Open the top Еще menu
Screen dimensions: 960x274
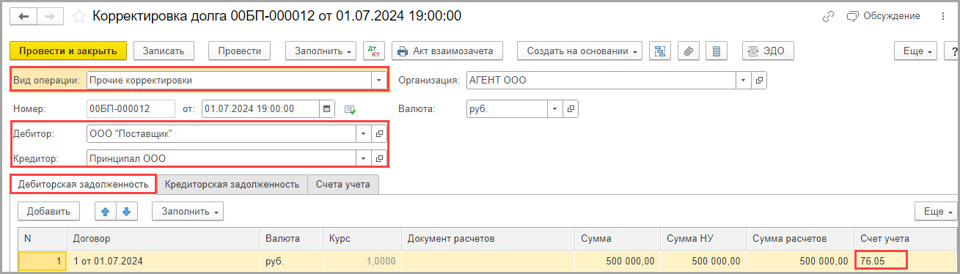tap(916, 51)
